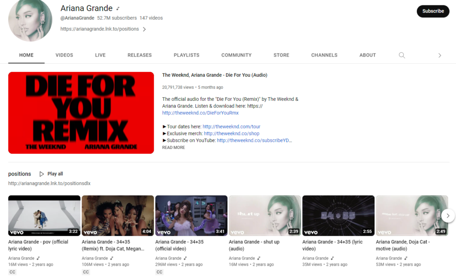Screen dimensions: 456x280
Task: Open the arianagrande.lnk.to/positionsdlx link
Action: click(x=49, y=183)
